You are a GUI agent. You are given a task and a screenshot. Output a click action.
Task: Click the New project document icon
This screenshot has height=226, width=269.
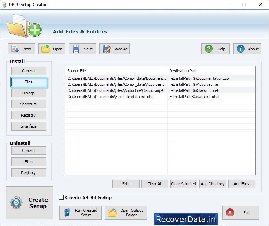pyautogui.click(x=15, y=49)
